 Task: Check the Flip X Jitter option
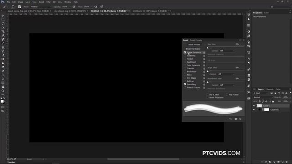pos(208,95)
